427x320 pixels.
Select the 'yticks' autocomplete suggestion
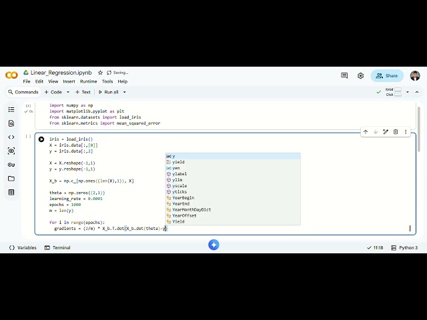pos(233,192)
